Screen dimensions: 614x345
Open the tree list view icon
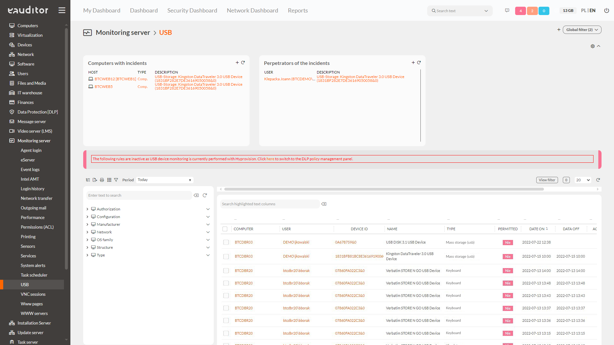click(88, 180)
